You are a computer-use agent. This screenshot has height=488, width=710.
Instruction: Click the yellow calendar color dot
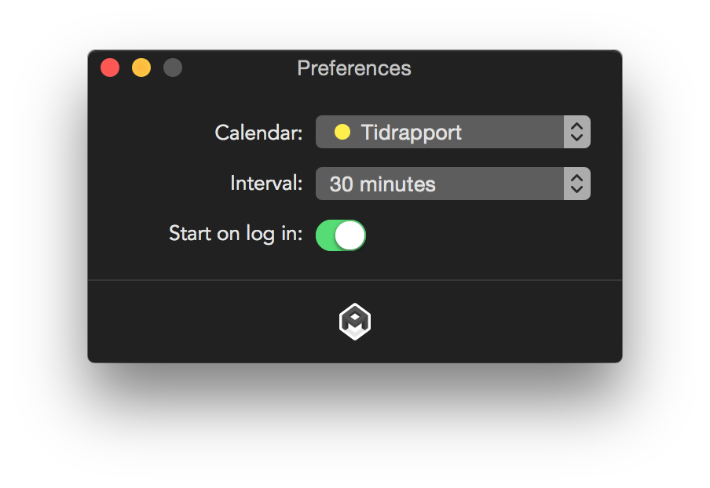[342, 132]
